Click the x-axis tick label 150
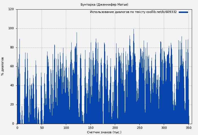The width and height of the screenshot is (198, 135). coord(91,128)
